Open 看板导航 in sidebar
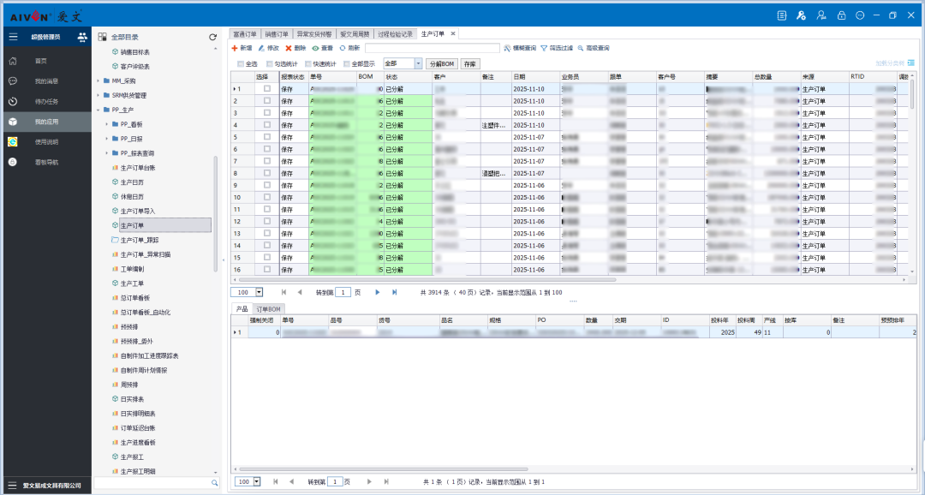The image size is (925, 495). coord(46,162)
